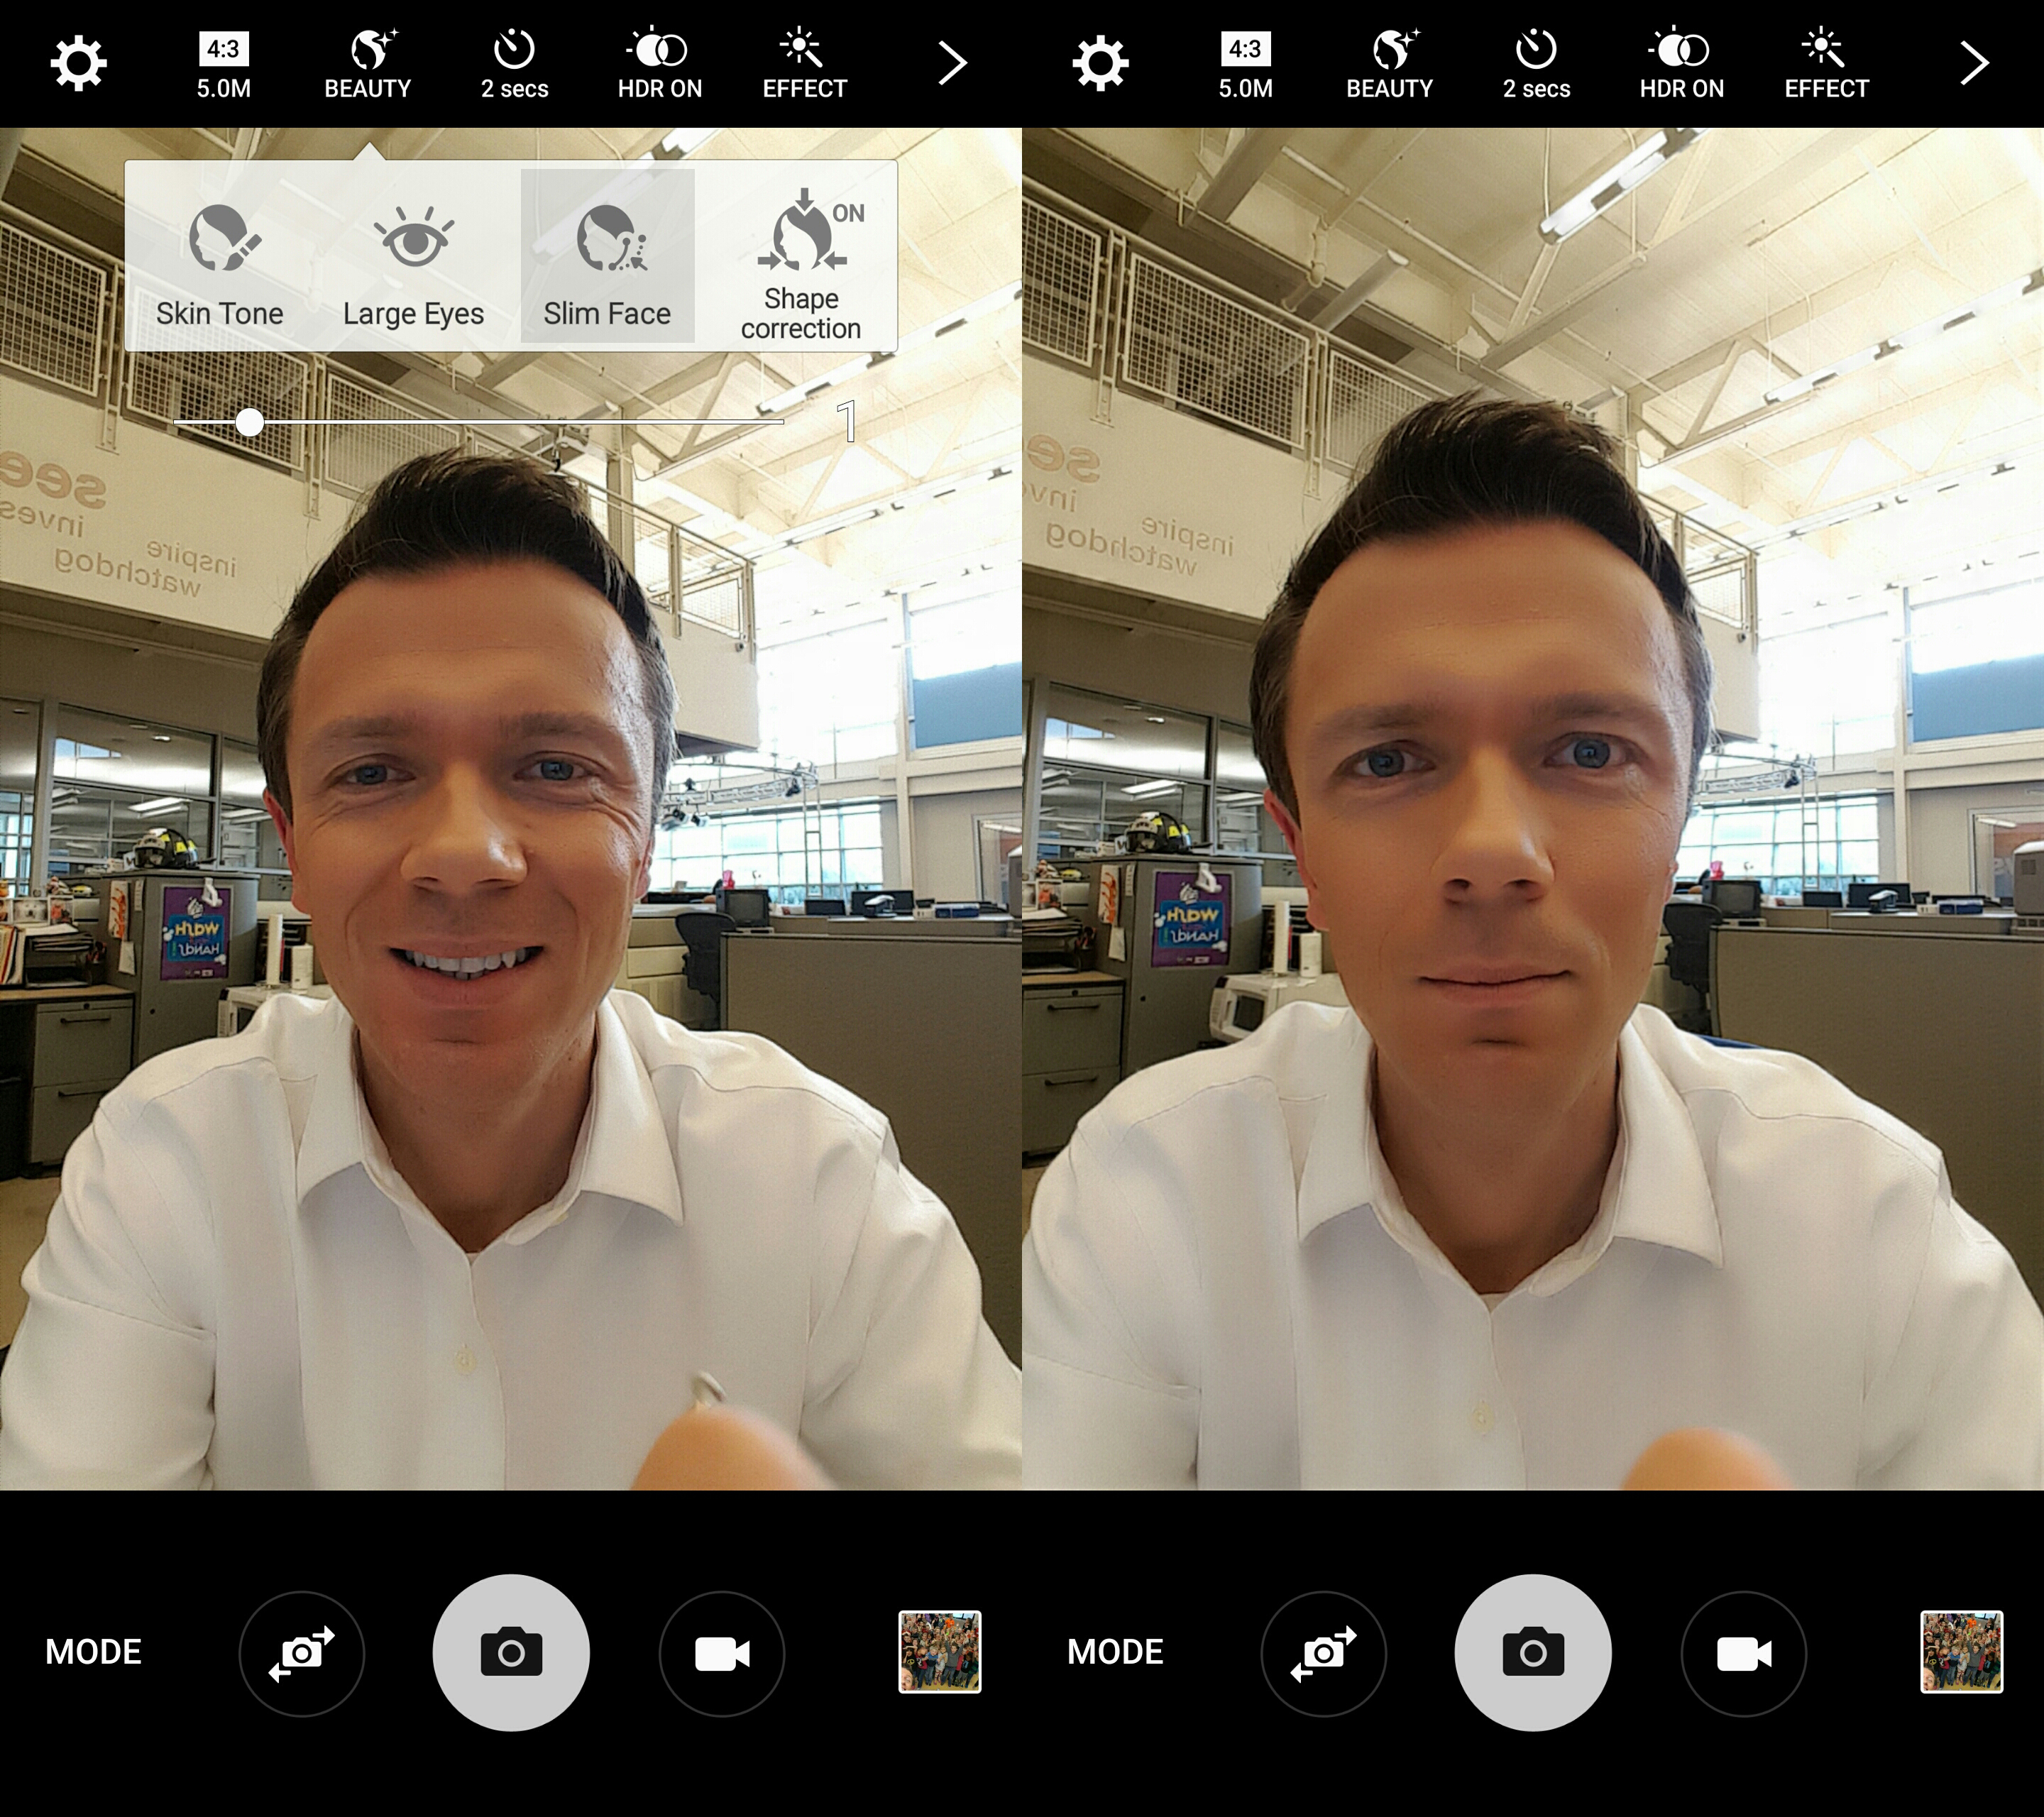
Task: Expand more options arrow on left toolbar
Action: tap(952, 64)
